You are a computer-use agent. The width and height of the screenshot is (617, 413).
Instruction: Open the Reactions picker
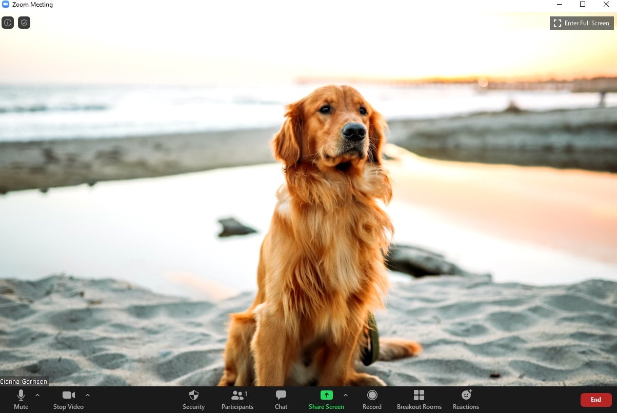(466, 400)
